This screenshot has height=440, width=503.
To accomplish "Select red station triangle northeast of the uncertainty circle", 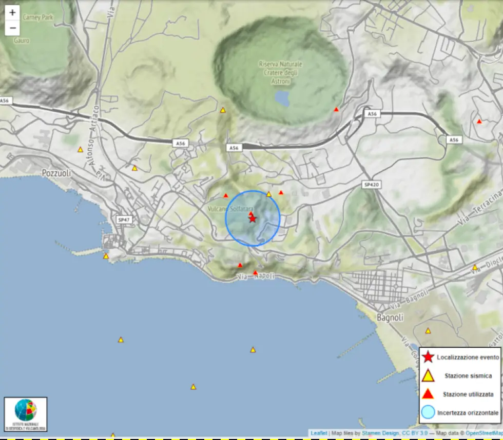I will [281, 193].
